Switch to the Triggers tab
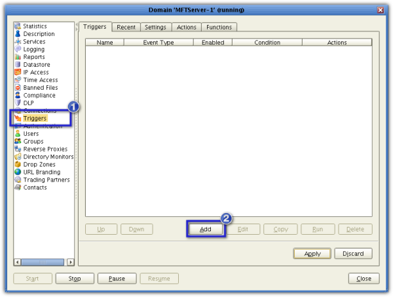 (95, 27)
